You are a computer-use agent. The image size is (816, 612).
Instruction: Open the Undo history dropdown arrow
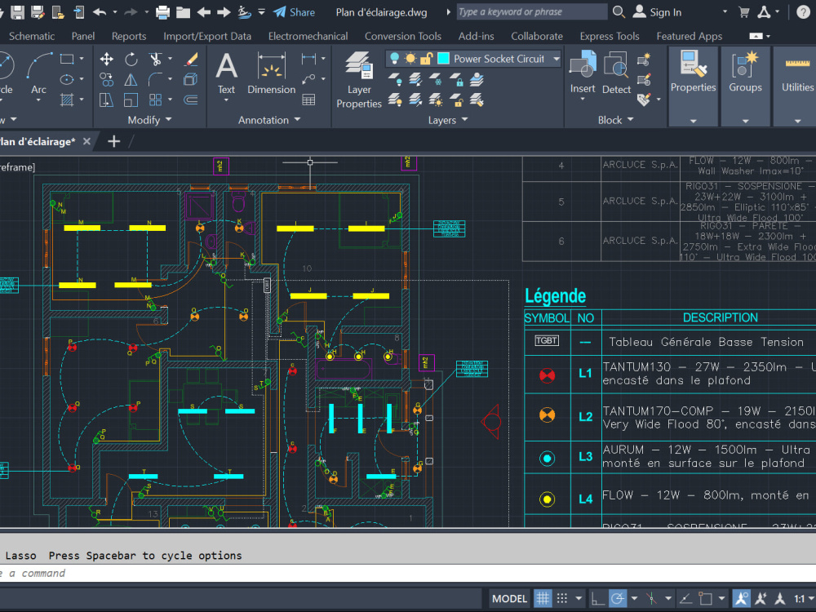click(x=114, y=12)
